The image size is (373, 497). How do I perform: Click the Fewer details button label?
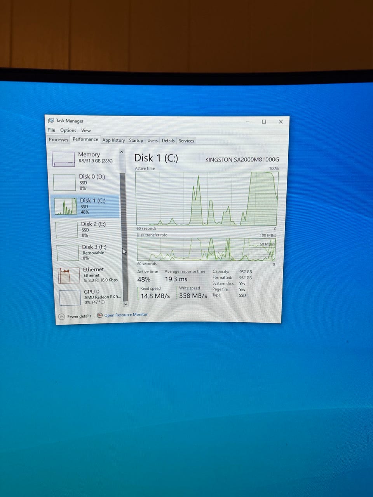79,316
